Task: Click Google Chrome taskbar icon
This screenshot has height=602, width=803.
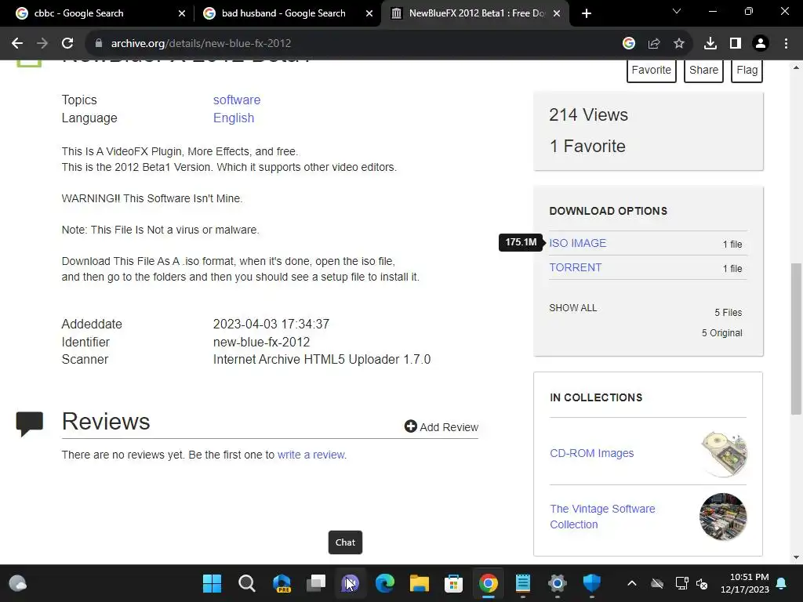Action: click(x=488, y=583)
